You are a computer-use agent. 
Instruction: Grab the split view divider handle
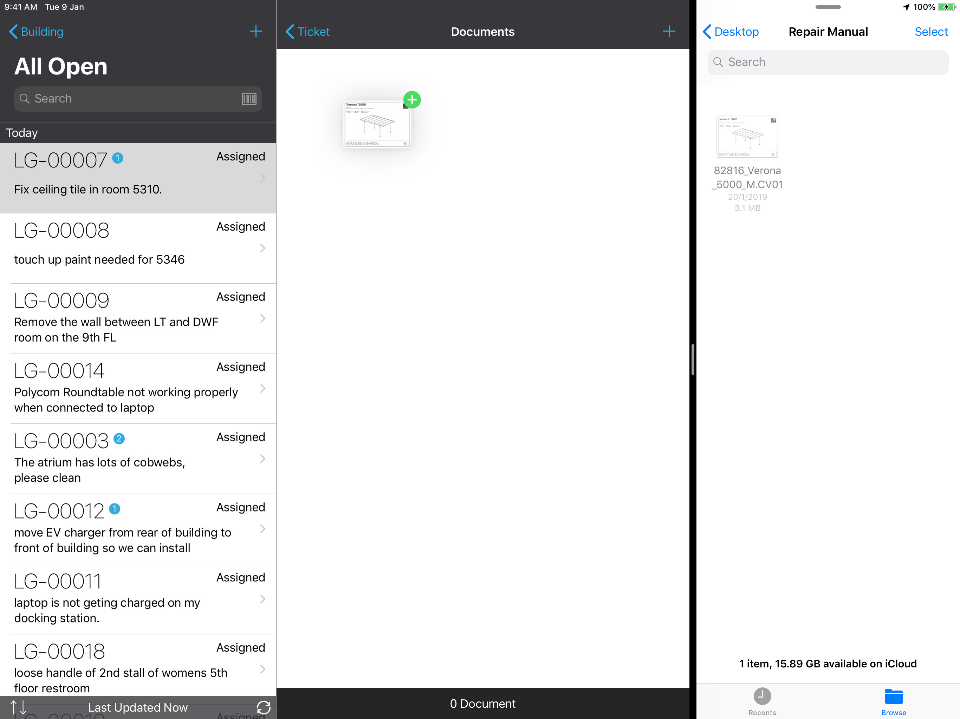click(x=693, y=359)
